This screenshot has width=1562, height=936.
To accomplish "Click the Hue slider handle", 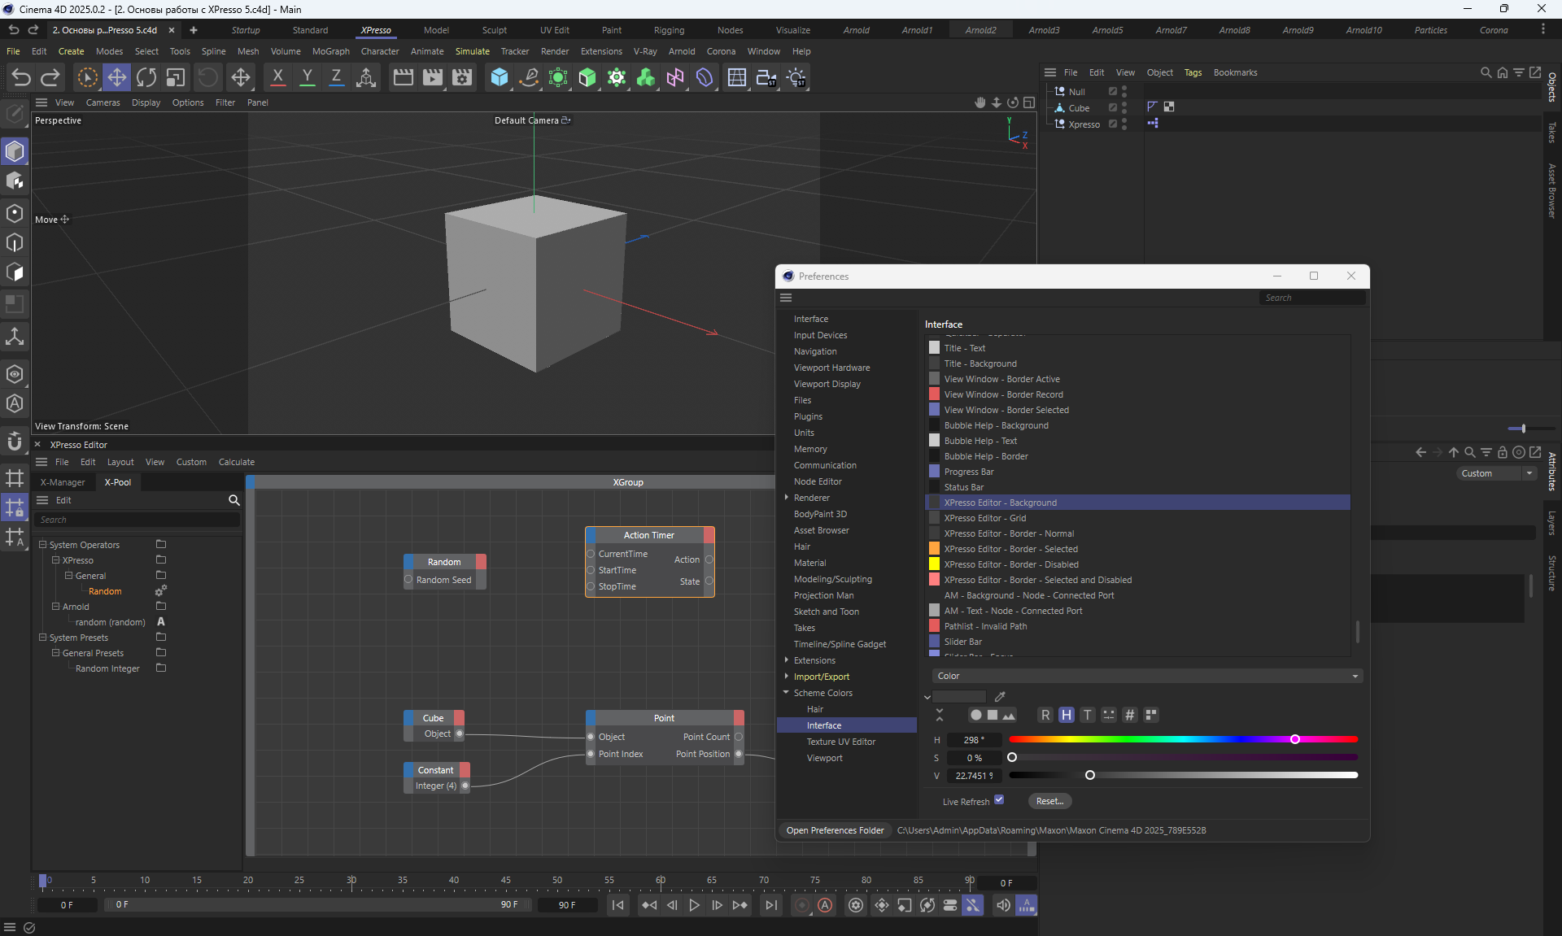I will (1294, 739).
